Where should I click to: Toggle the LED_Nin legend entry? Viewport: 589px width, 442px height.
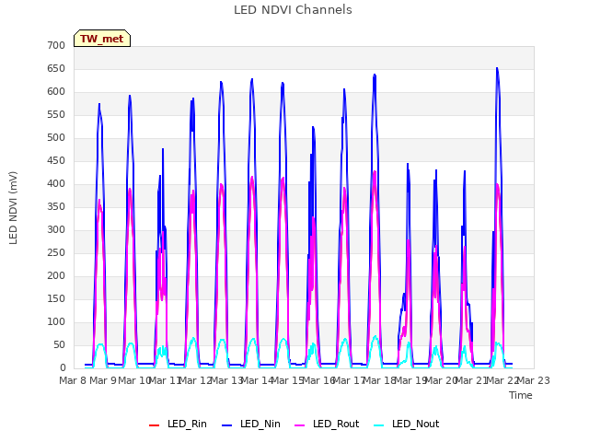point(251,424)
